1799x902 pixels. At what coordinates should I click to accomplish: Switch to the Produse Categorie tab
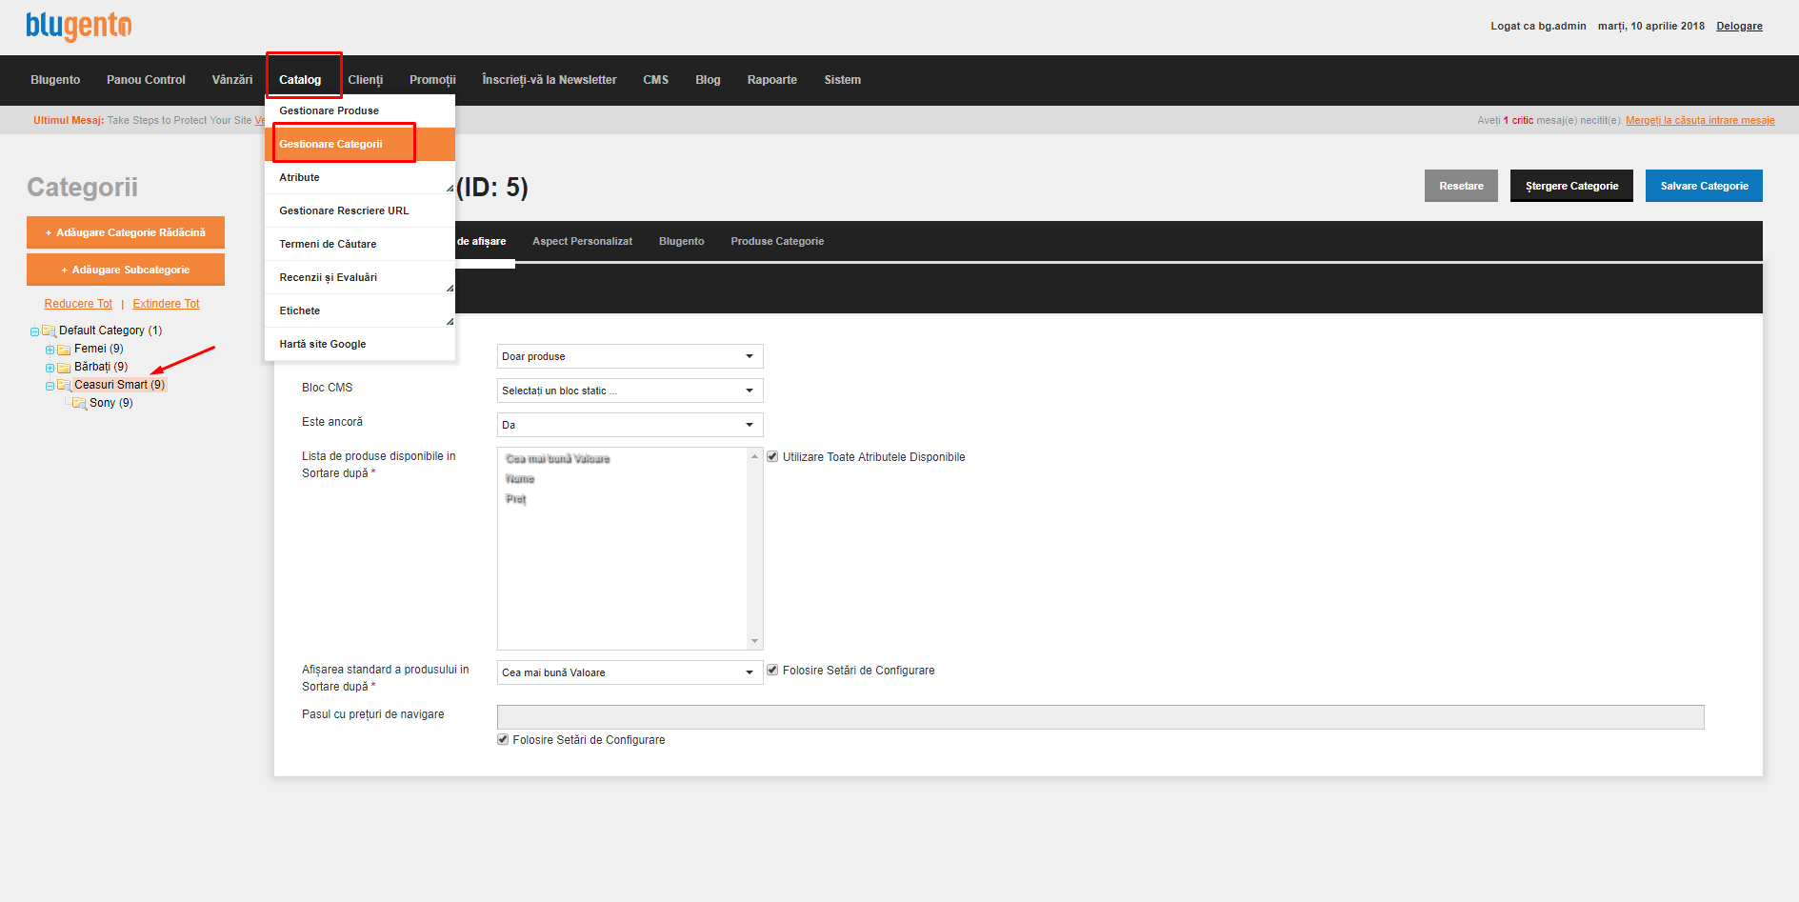(x=777, y=242)
